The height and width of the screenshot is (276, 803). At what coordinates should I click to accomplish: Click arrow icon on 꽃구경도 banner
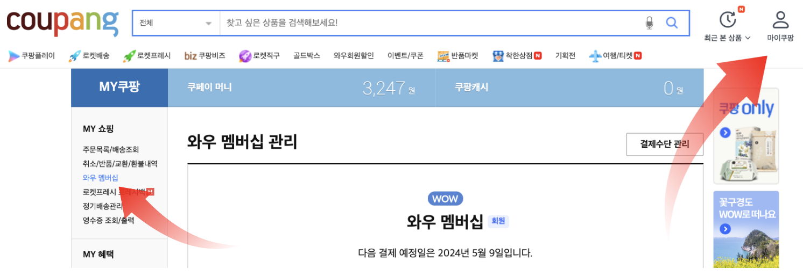click(725, 229)
